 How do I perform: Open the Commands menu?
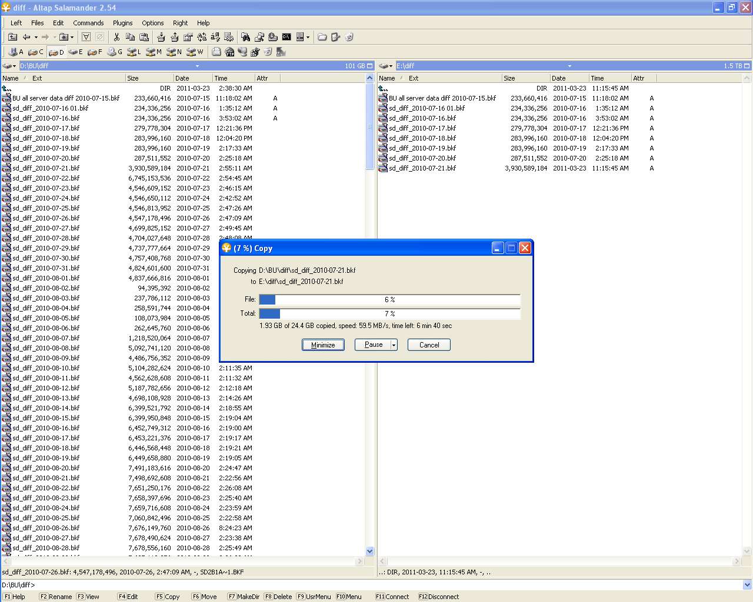(88, 23)
